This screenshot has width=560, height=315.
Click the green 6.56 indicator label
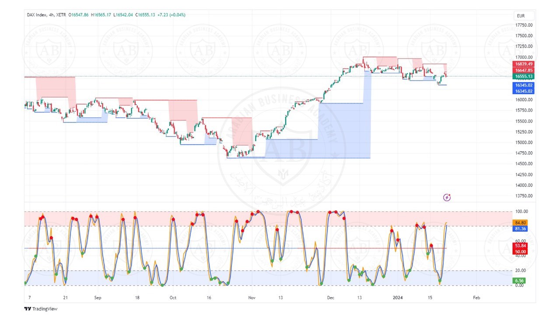[x=520, y=280]
